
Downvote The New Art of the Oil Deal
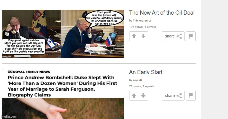pos(143,36)
